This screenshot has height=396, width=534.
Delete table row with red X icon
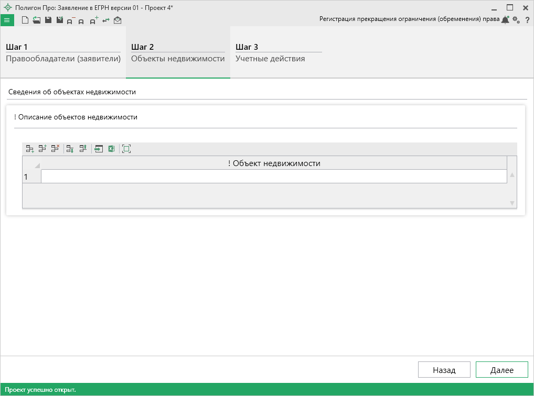coord(55,149)
